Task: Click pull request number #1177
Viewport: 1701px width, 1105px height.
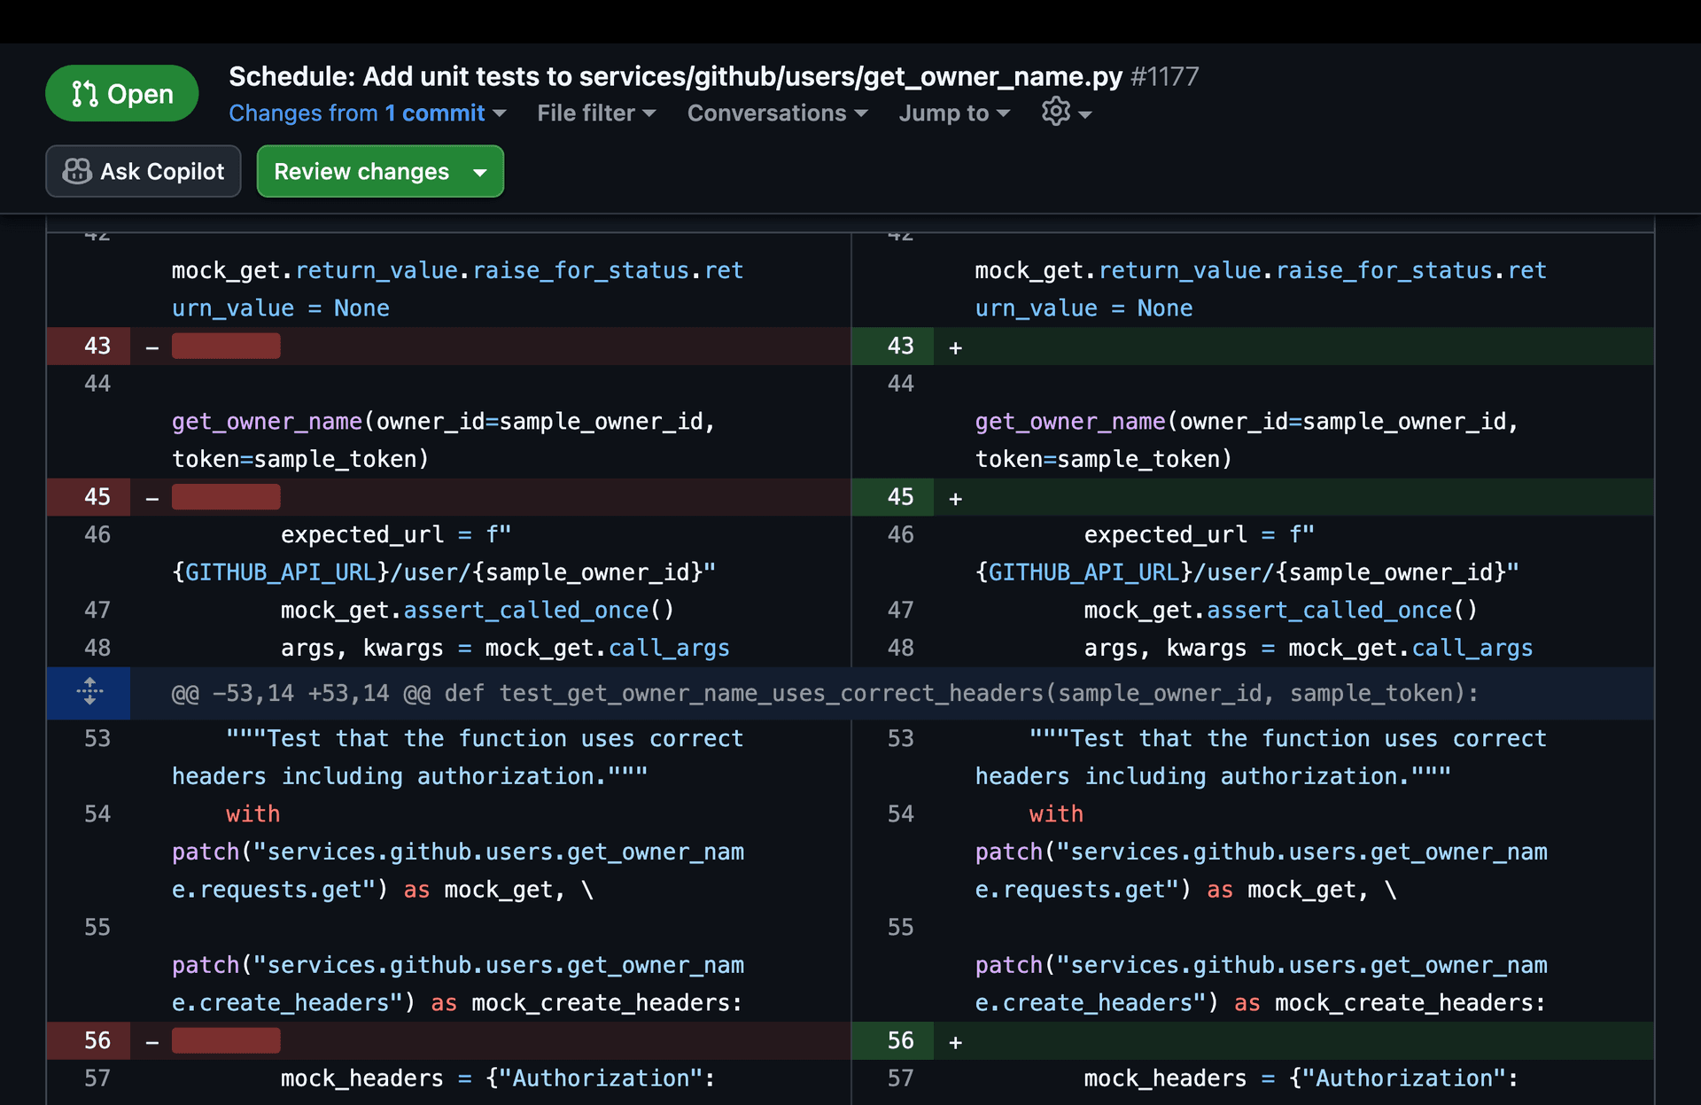Action: [1164, 76]
